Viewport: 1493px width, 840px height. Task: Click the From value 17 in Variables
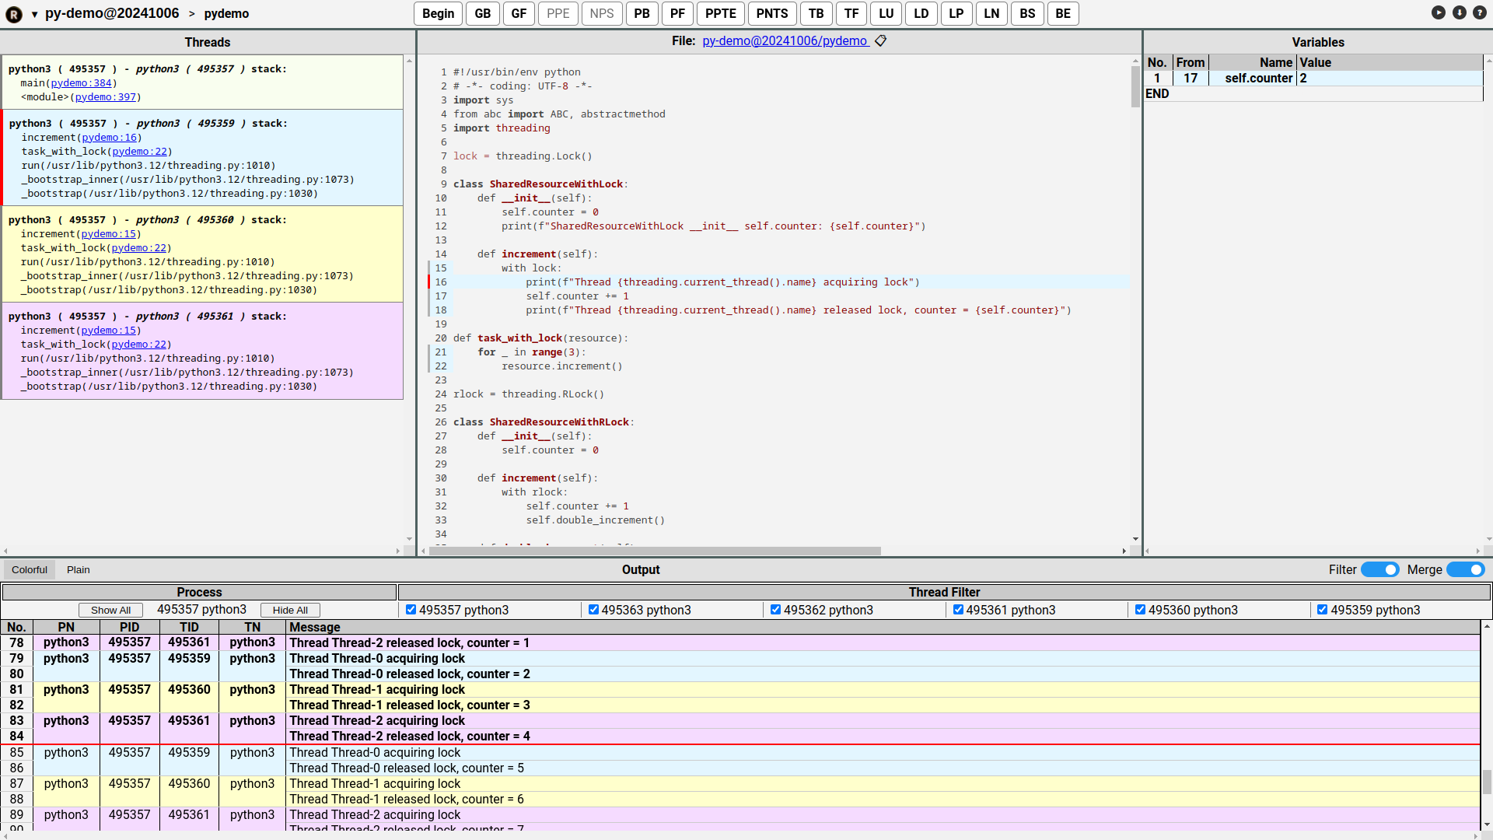pos(1191,79)
